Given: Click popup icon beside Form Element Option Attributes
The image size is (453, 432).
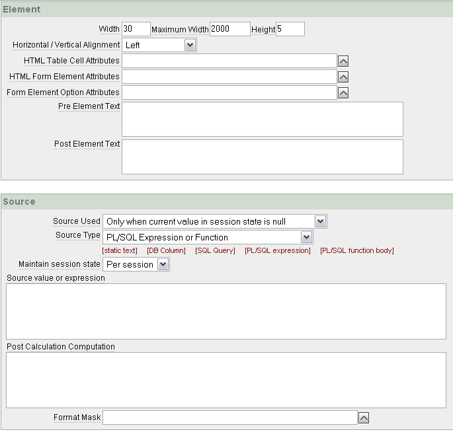Looking at the screenshot, I should coord(343,93).
